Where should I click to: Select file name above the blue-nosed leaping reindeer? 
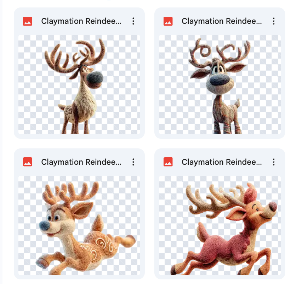81,162
